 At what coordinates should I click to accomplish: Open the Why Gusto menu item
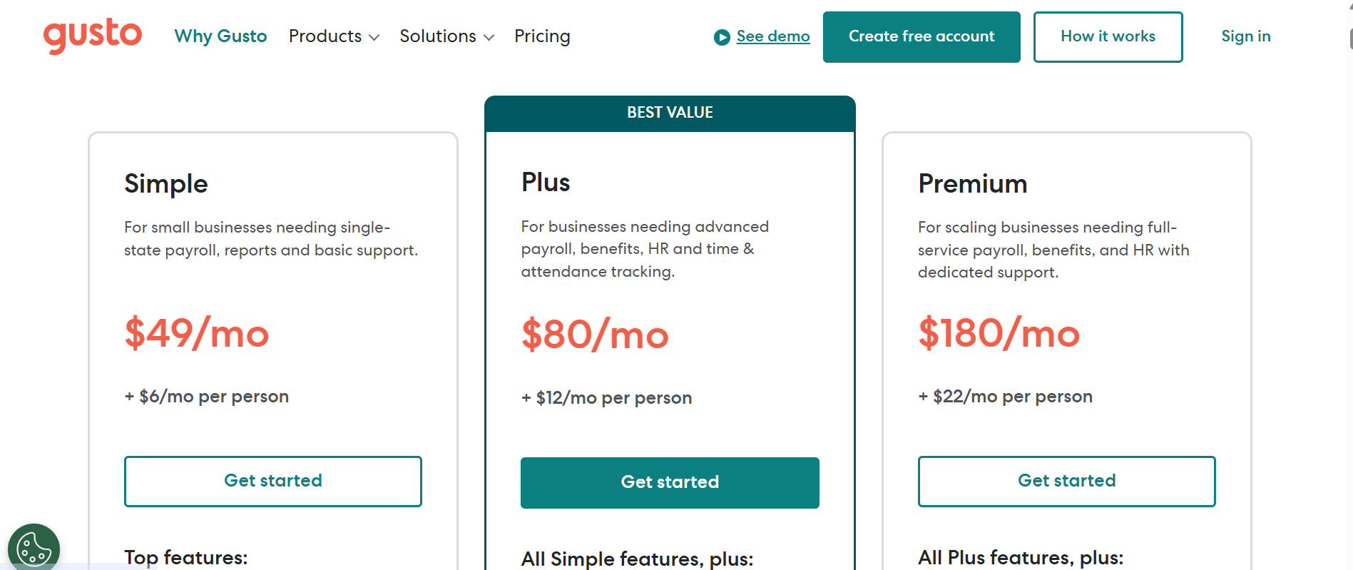tap(220, 36)
